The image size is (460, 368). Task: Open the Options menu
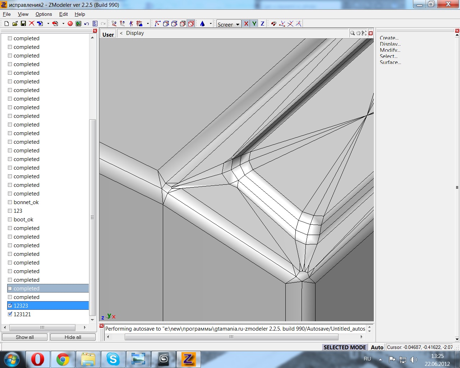(43, 14)
